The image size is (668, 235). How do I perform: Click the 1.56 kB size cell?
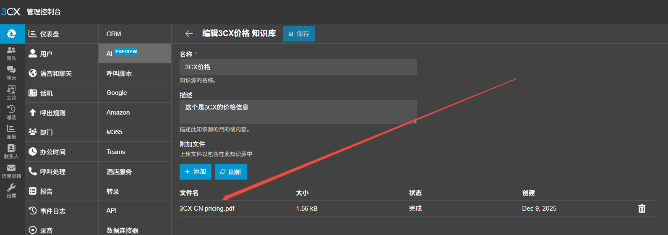[x=307, y=209]
